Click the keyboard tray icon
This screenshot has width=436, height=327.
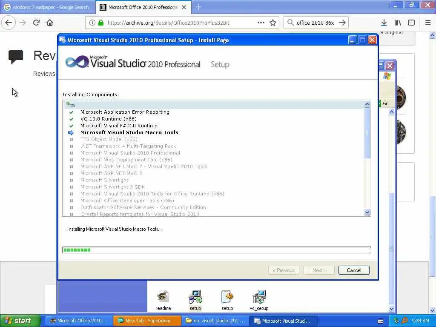point(381,321)
